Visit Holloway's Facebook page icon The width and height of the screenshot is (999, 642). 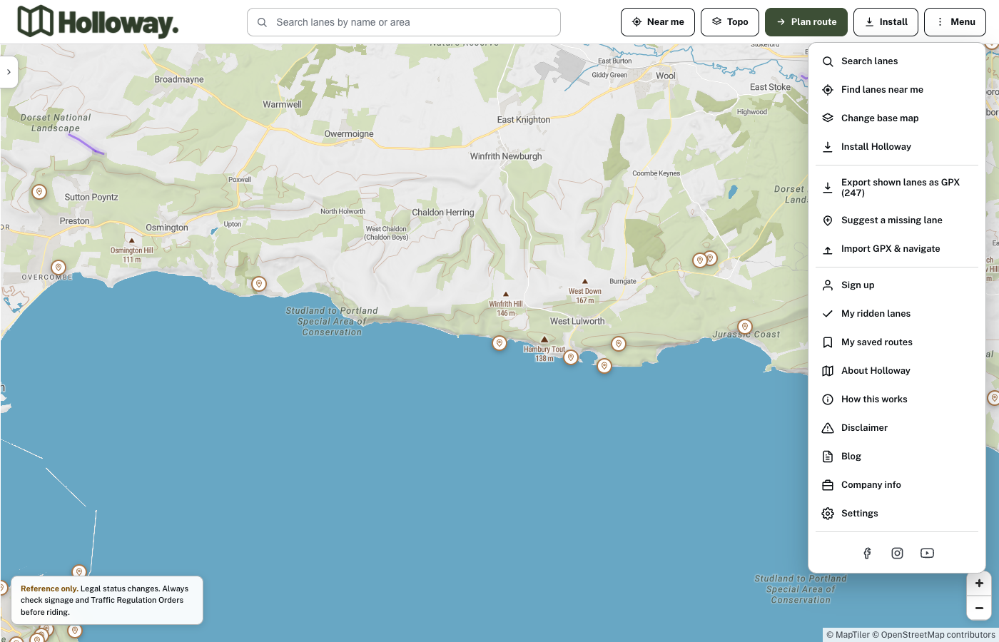point(867,553)
